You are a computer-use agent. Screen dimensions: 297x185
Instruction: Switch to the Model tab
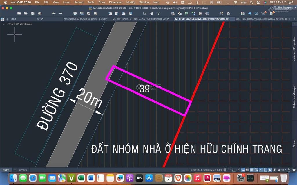[x=6, y=170]
